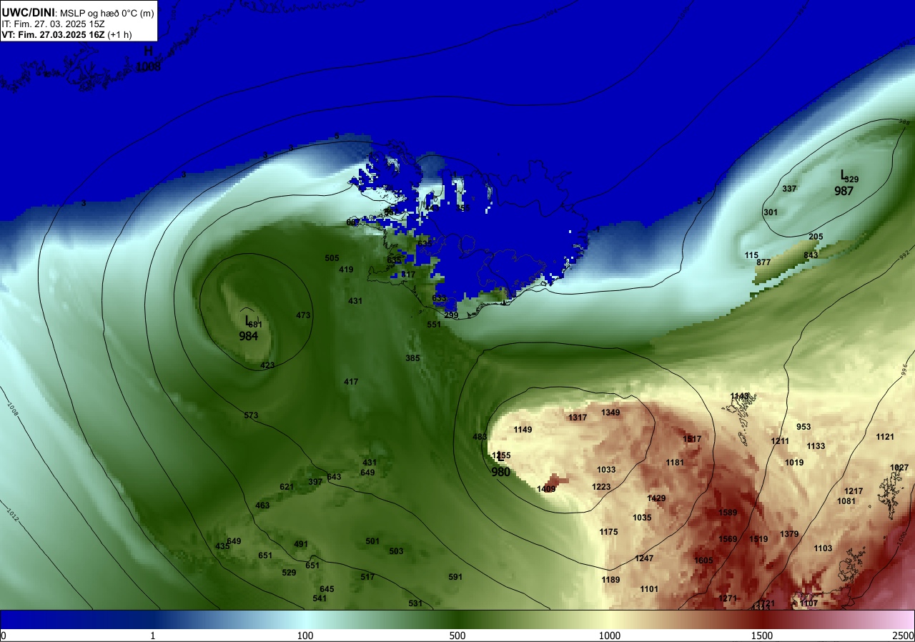Click the 423 height value
This screenshot has height=642, width=915.
(x=267, y=365)
